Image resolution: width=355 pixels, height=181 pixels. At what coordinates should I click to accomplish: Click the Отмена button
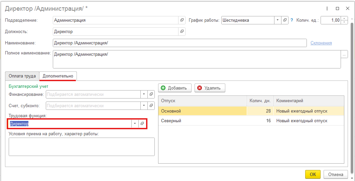[x=336, y=174]
